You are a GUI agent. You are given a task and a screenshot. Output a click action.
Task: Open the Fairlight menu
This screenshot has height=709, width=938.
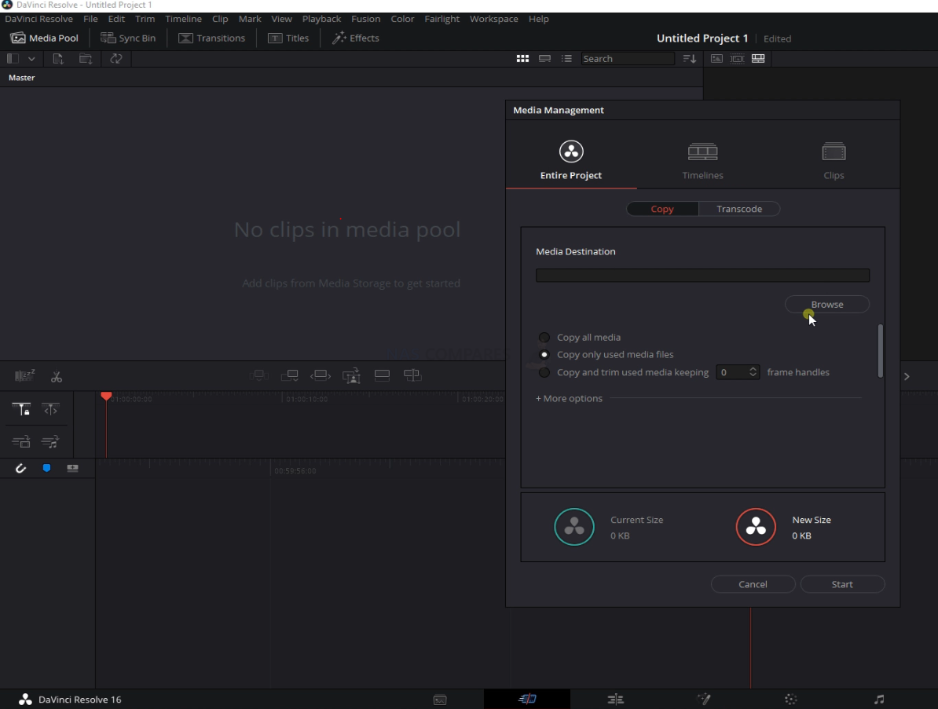tap(442, 19)
